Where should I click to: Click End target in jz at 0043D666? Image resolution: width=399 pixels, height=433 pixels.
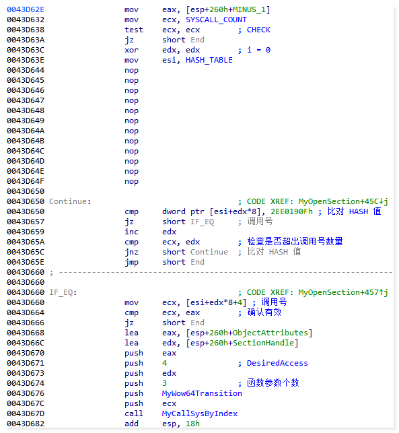[x=197, y=323]
